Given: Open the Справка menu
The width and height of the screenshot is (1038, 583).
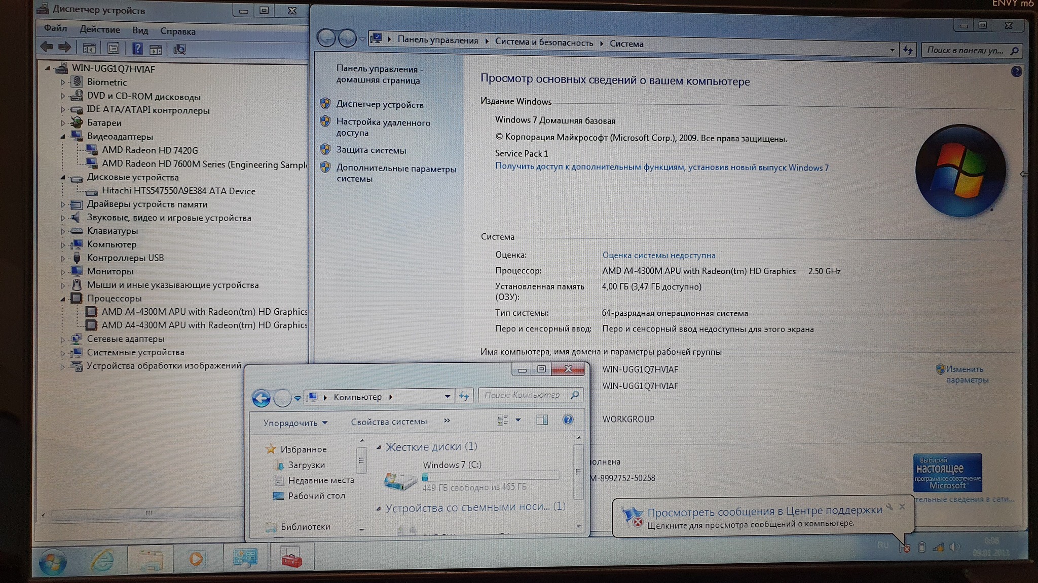Looking at the screenshot, I should coord(178,31).
